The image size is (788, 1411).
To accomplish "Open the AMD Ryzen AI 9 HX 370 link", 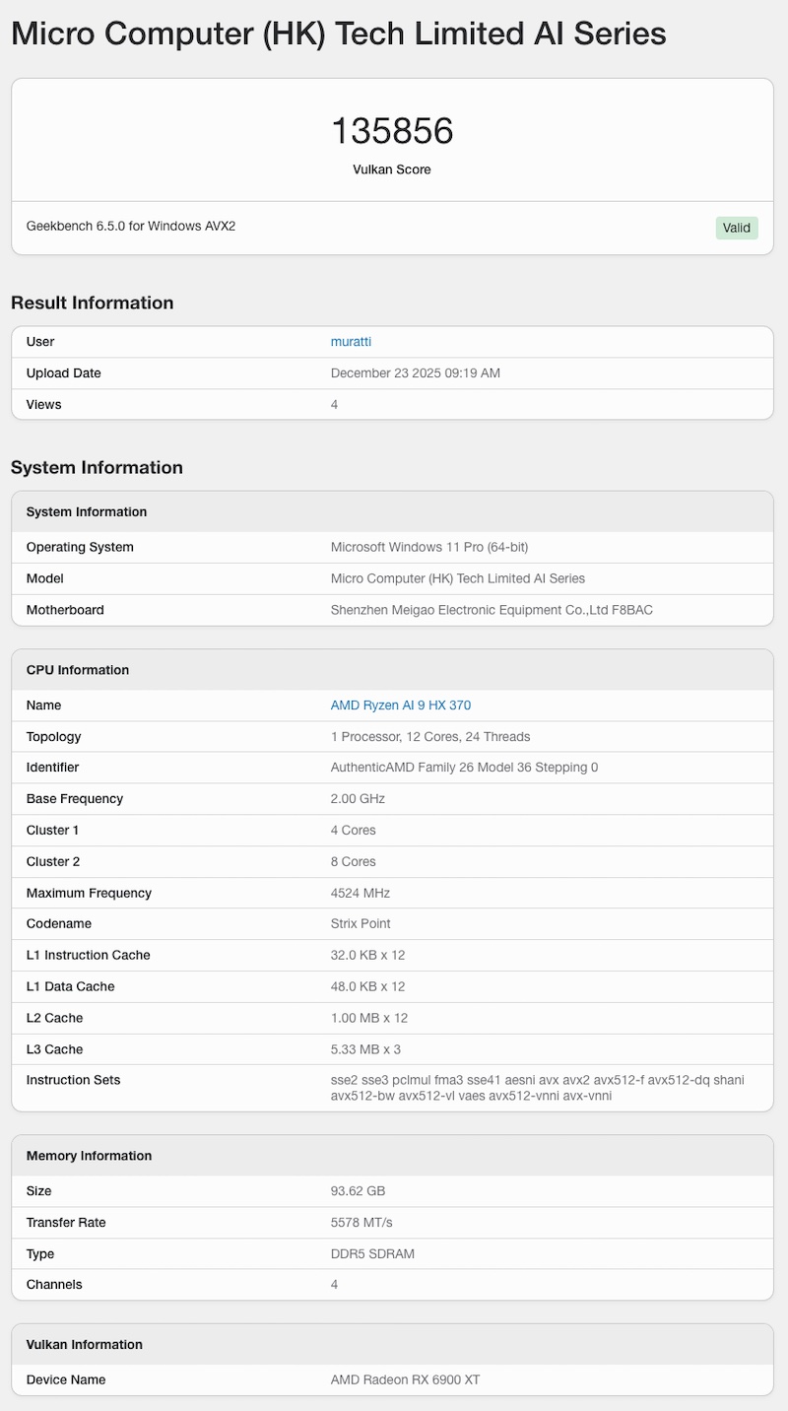I will [400, 705].
